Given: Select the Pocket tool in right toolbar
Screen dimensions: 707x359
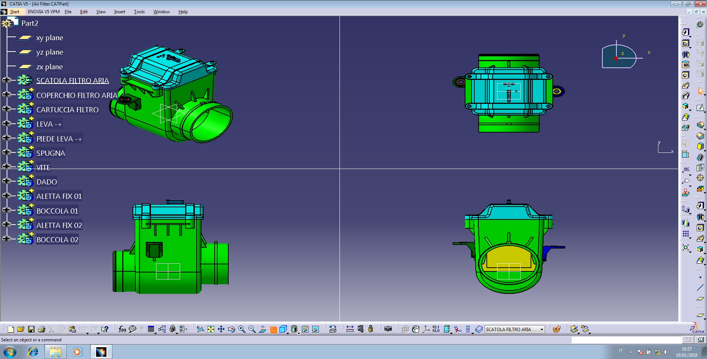Looking at the screenshot, I should click(x=685, y=43).
